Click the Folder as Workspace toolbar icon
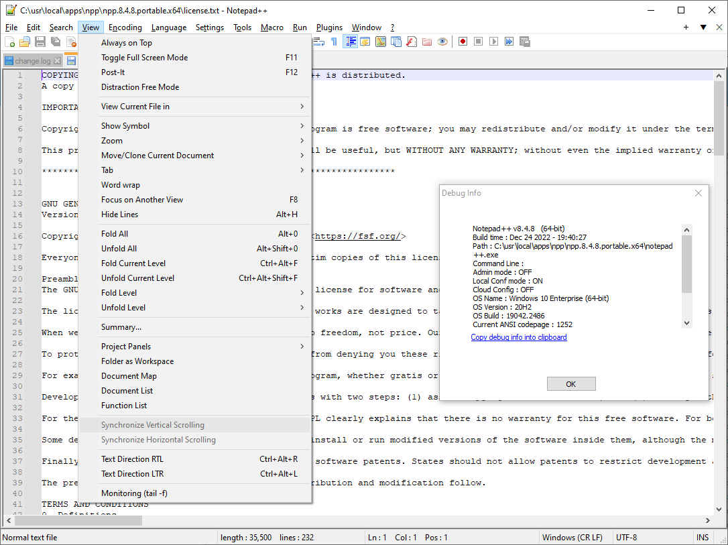The width and height of the screenshot is (728, 545). point(427,42)
